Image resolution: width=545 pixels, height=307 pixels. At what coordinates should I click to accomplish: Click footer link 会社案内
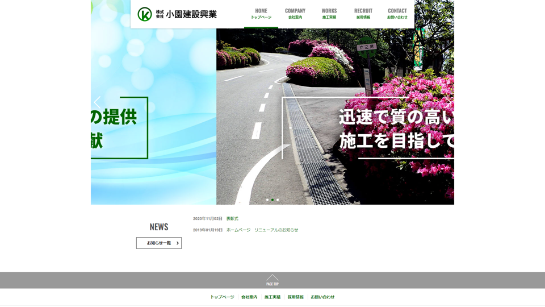[249, 297]
